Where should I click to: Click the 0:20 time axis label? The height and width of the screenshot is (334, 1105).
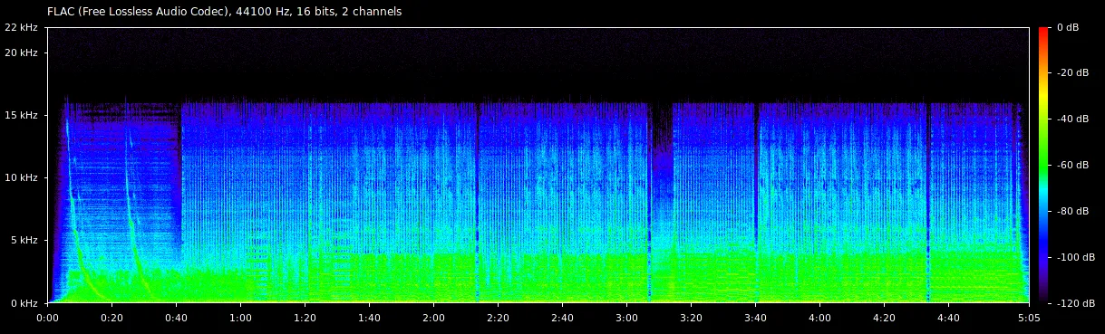point(111,318)
